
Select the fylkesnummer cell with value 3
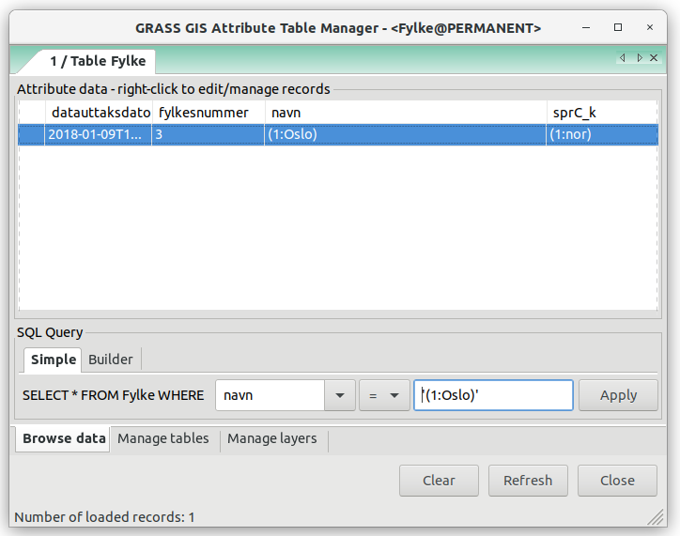pyautogui.click(x=209, y=134)
